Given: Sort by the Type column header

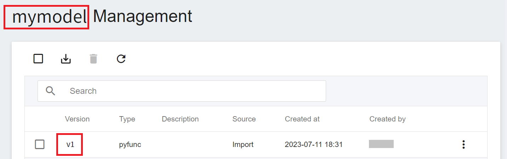Looking at the screenshot, I should click(x=127, y=119).
